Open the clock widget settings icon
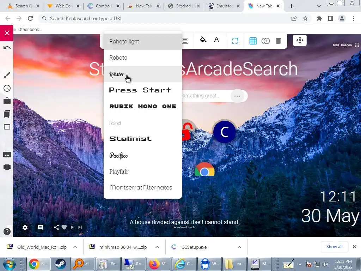361x271 pixels. [x=7, y=88]
